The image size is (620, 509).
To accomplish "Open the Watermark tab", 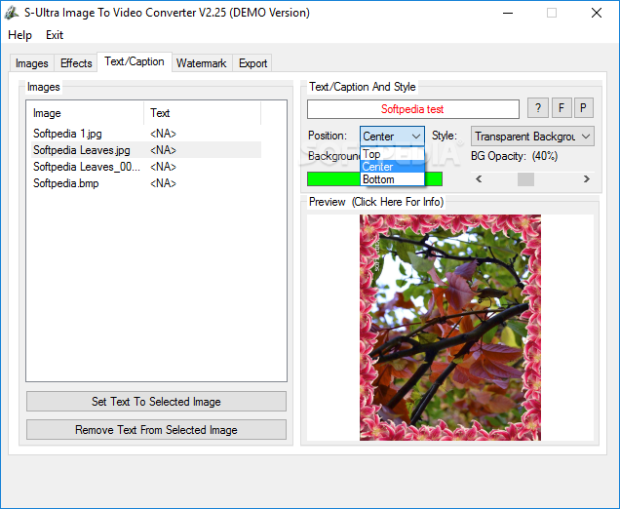I will tap(202, 63).
